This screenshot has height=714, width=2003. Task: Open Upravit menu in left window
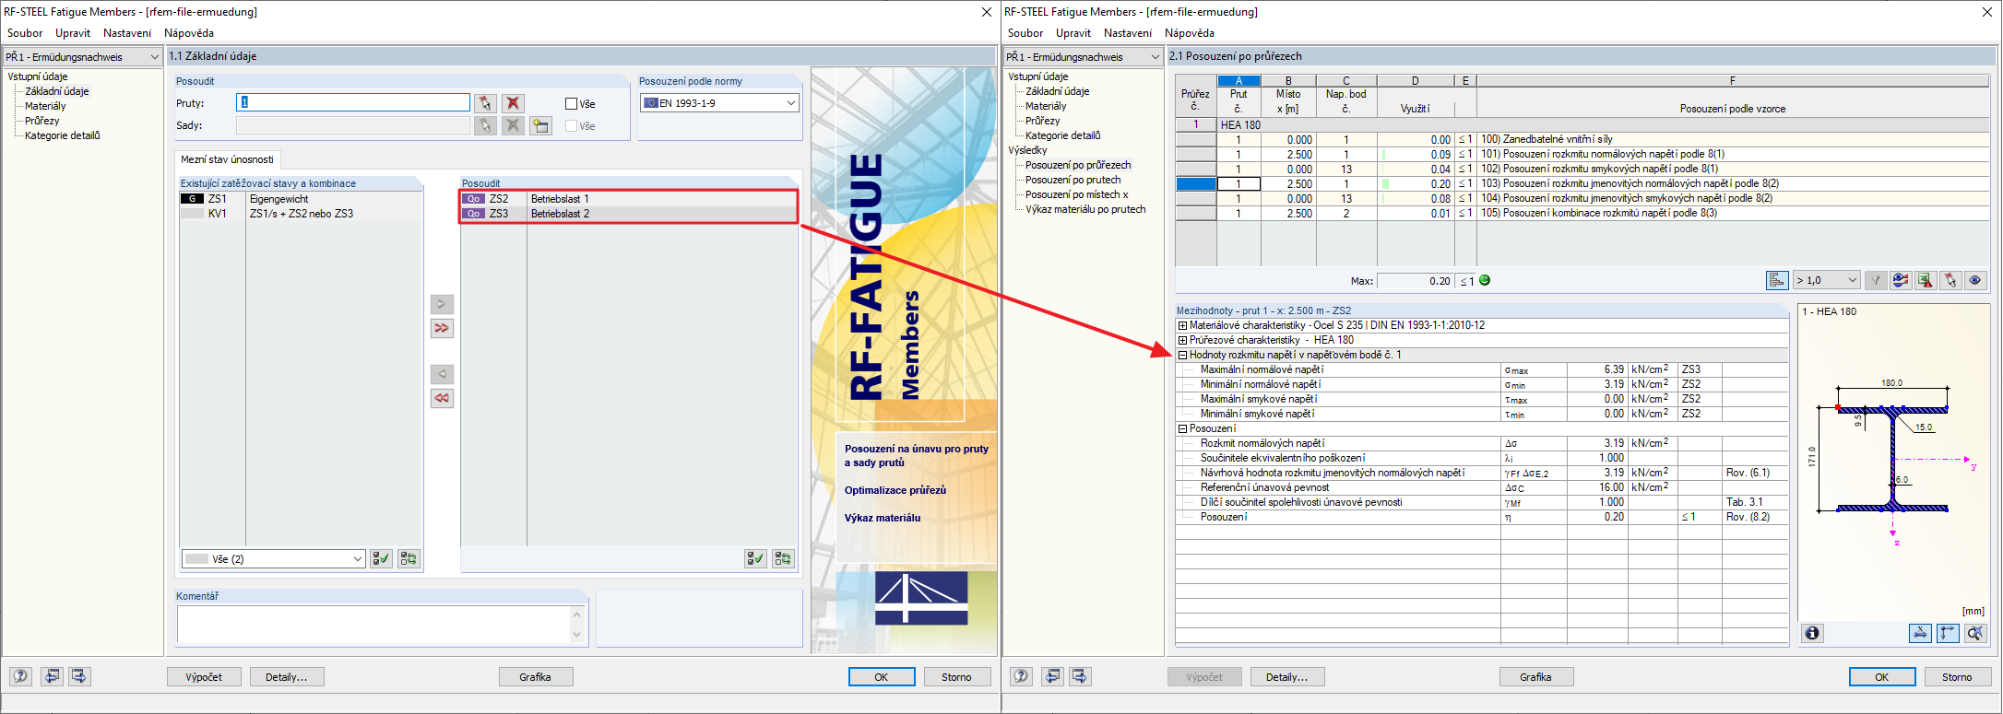[x=73, y=33]
